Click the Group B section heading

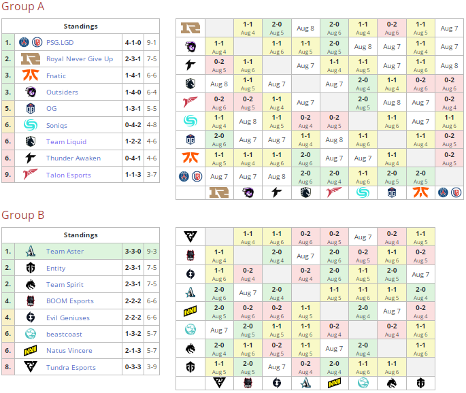click(23, 215)
